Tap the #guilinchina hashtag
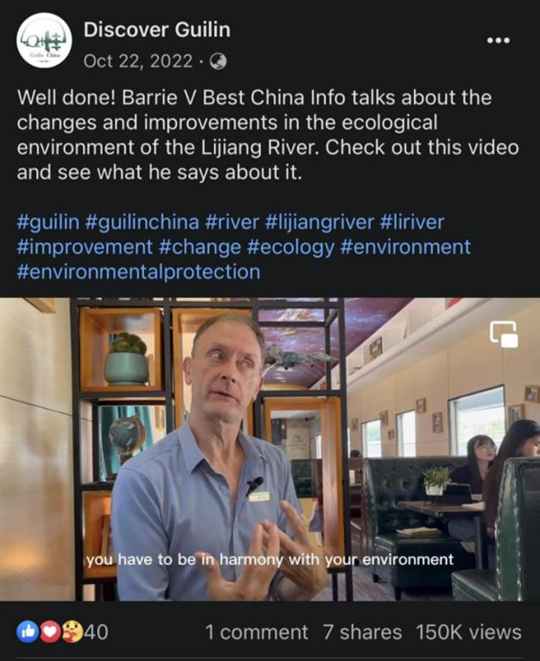Viewport: 540px width, 661px height. (x=142, y=222)
